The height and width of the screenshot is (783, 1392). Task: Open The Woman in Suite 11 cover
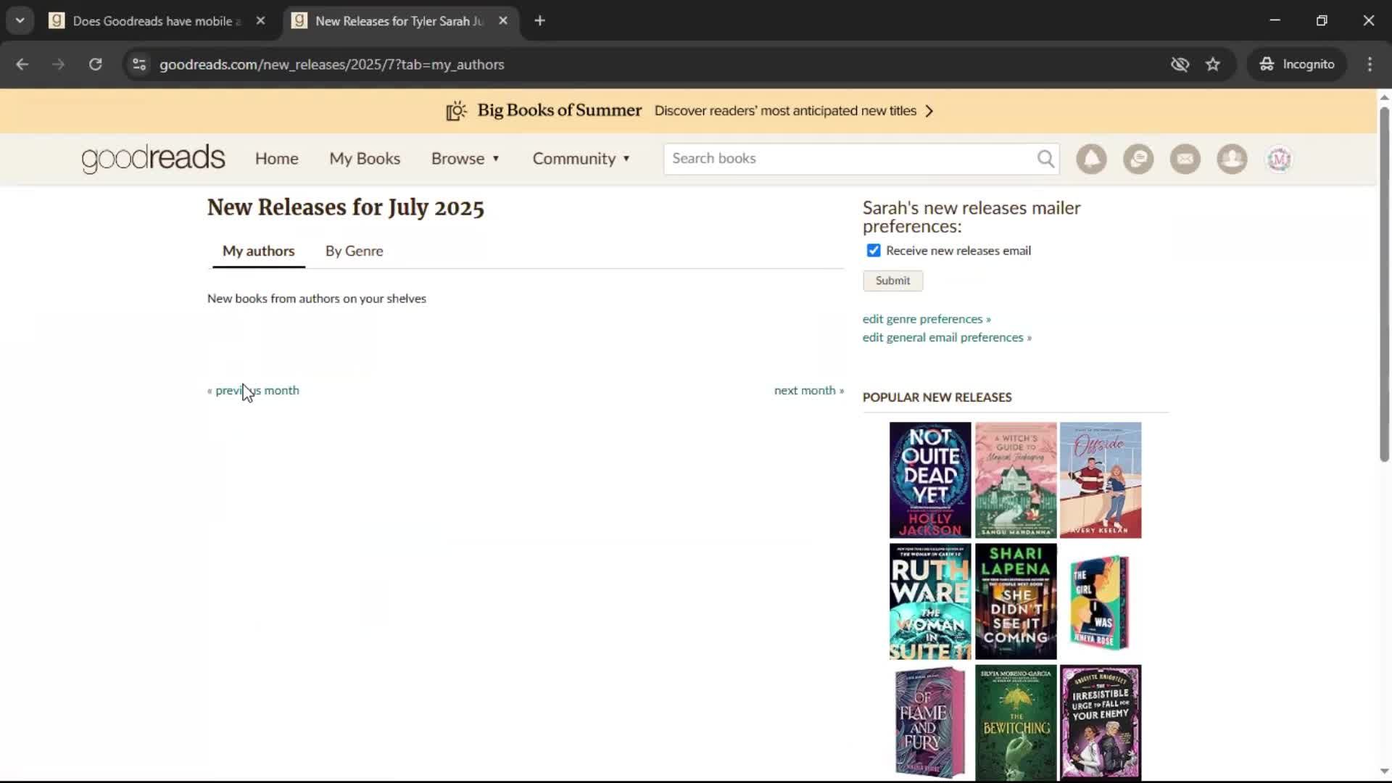click(x=930, y=602)
